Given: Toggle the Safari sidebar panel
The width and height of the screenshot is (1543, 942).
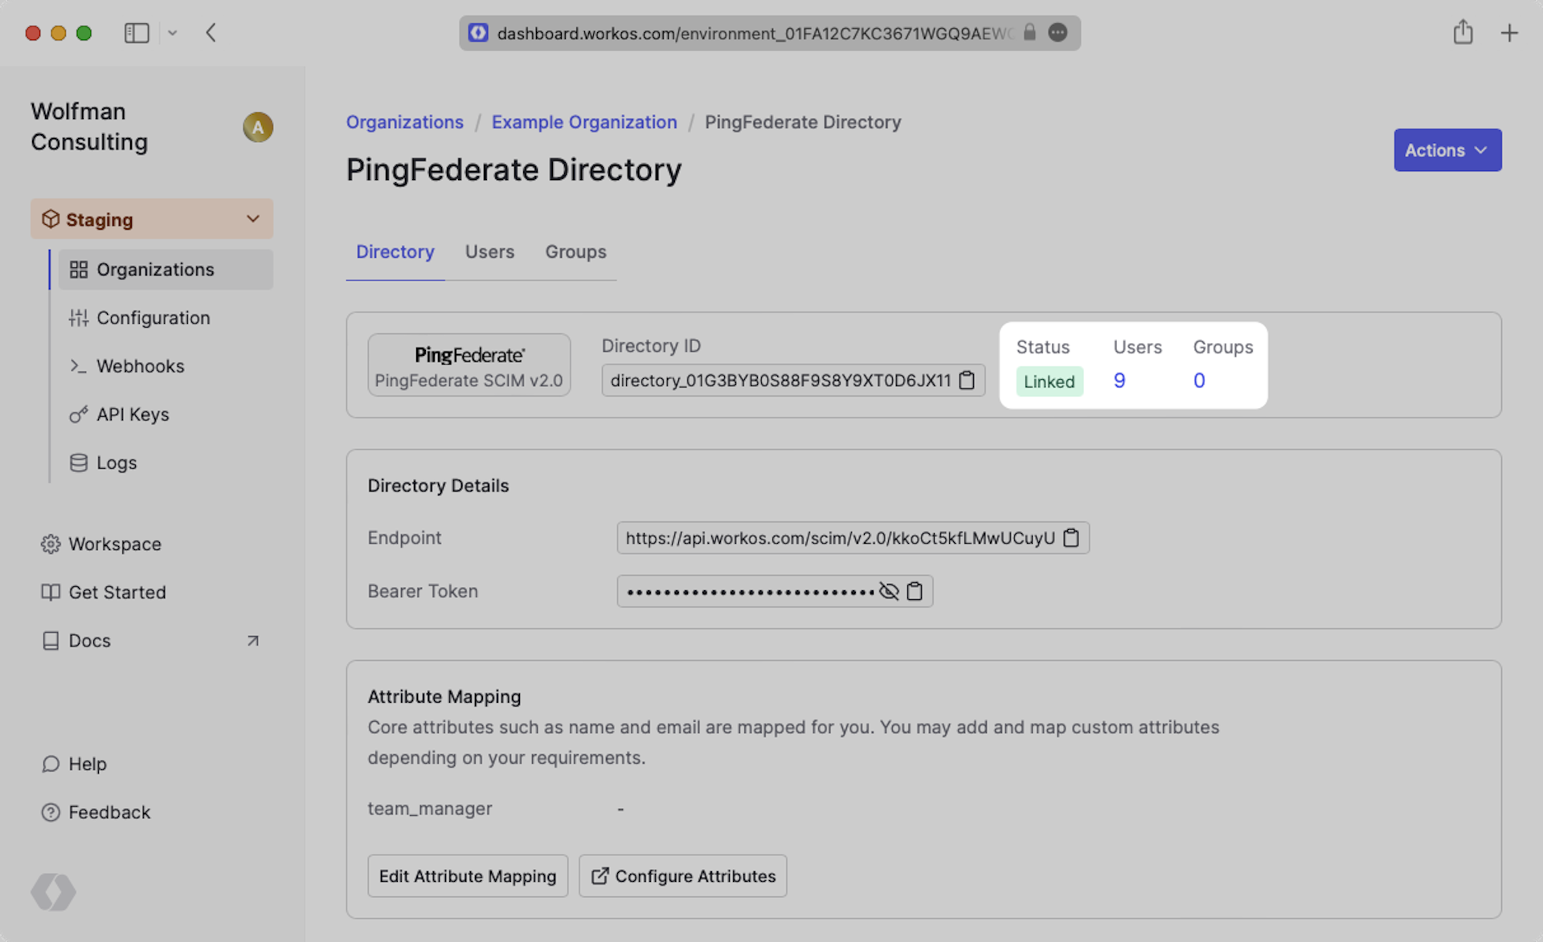Looking at the screenshot, I should pos(136,33).
